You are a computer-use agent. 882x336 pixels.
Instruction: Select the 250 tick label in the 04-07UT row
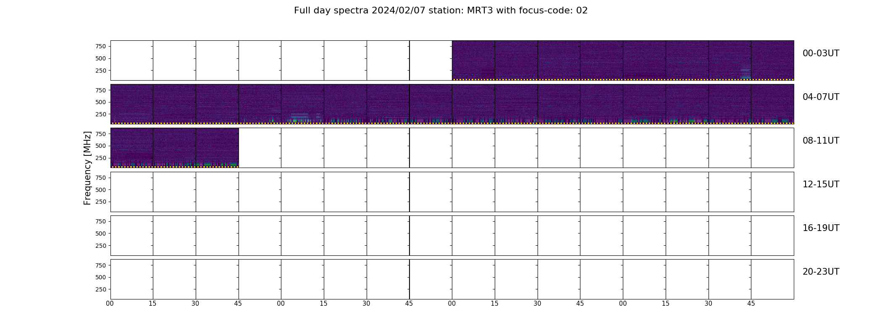click(x=101, y=114)
